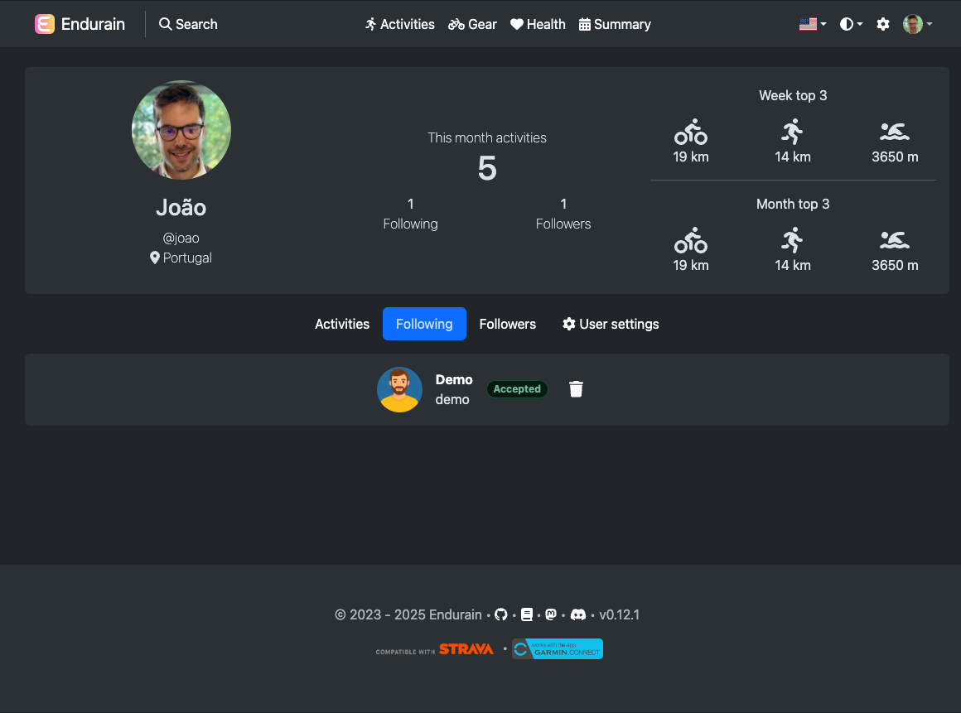
Task: Click the Week top 3 heading
Action: click(793, 95)
